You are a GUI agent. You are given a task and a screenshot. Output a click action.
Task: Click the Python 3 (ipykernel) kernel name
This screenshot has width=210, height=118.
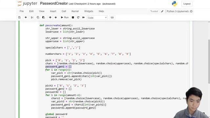178,11
